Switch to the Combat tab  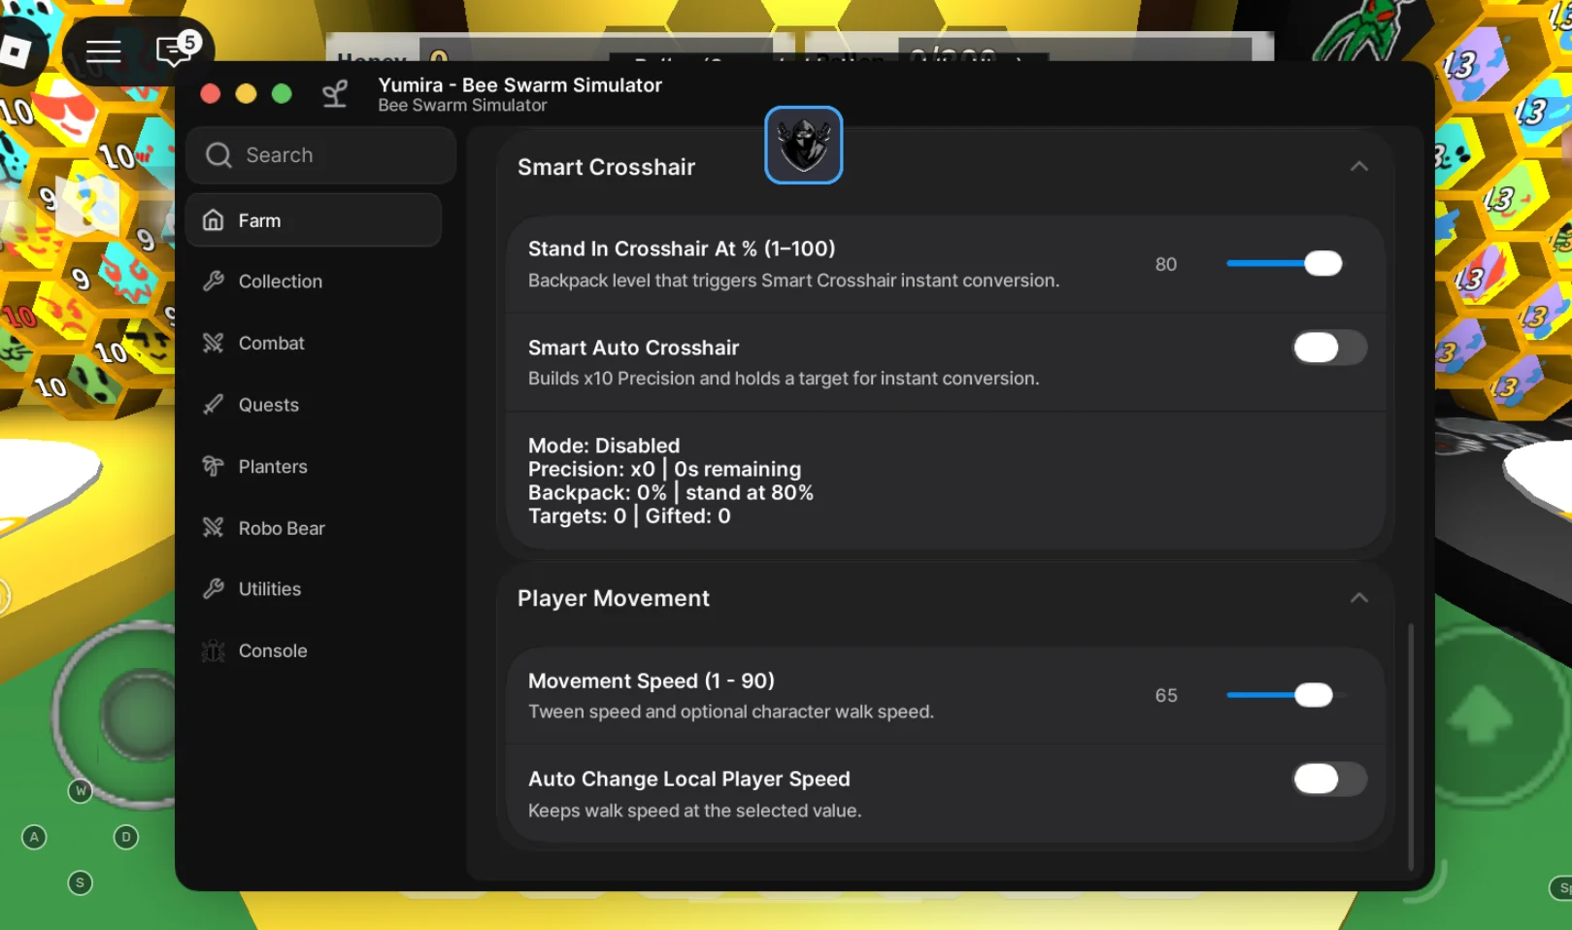(x=314, y=343)
